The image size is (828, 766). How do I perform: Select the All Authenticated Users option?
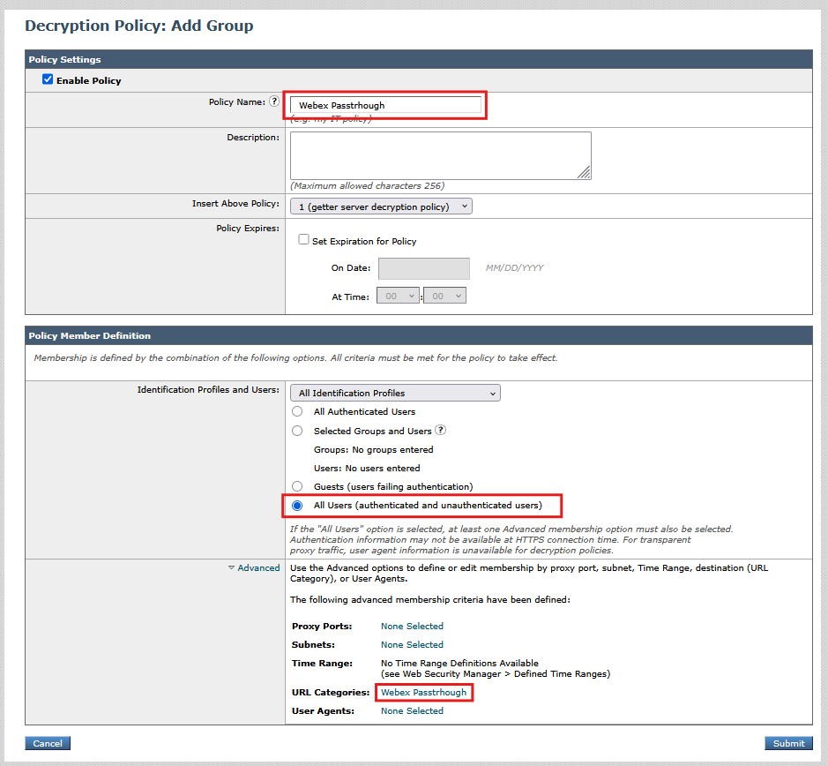pyautogui.click(x=297, y=411)
